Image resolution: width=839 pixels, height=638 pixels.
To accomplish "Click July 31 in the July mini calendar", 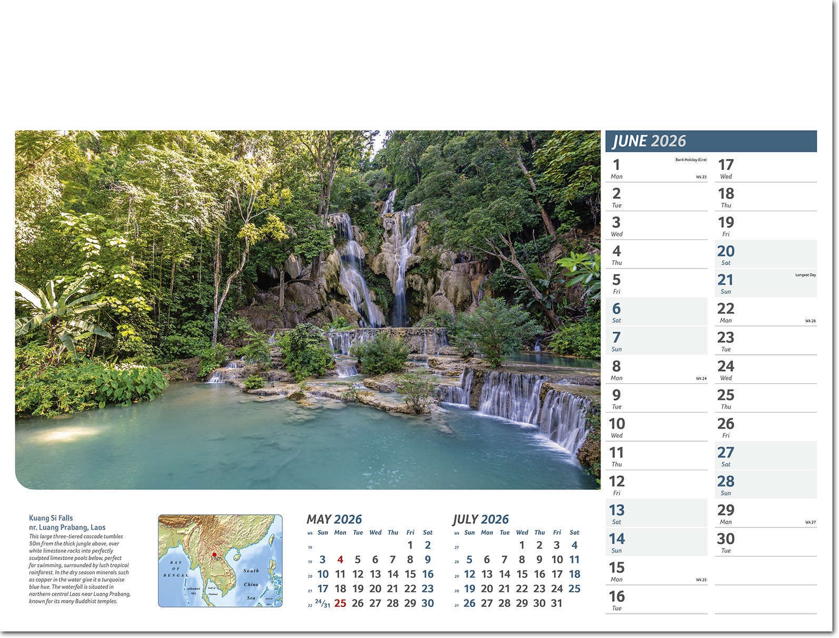I will coord(557,603).
